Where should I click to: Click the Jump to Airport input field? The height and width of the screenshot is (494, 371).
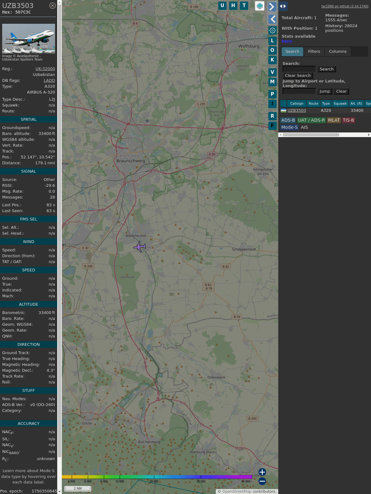[x=299, y=91]
